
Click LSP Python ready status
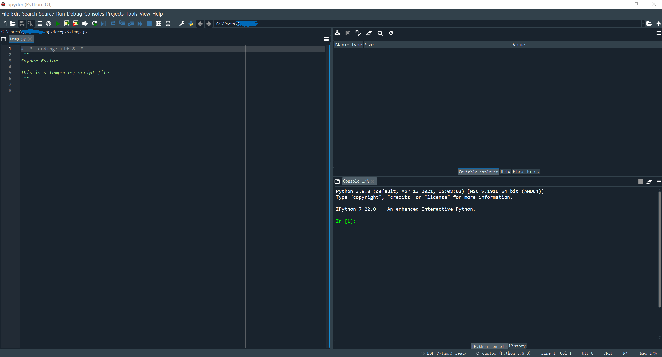pyautogui.click(x=444, y=353)
